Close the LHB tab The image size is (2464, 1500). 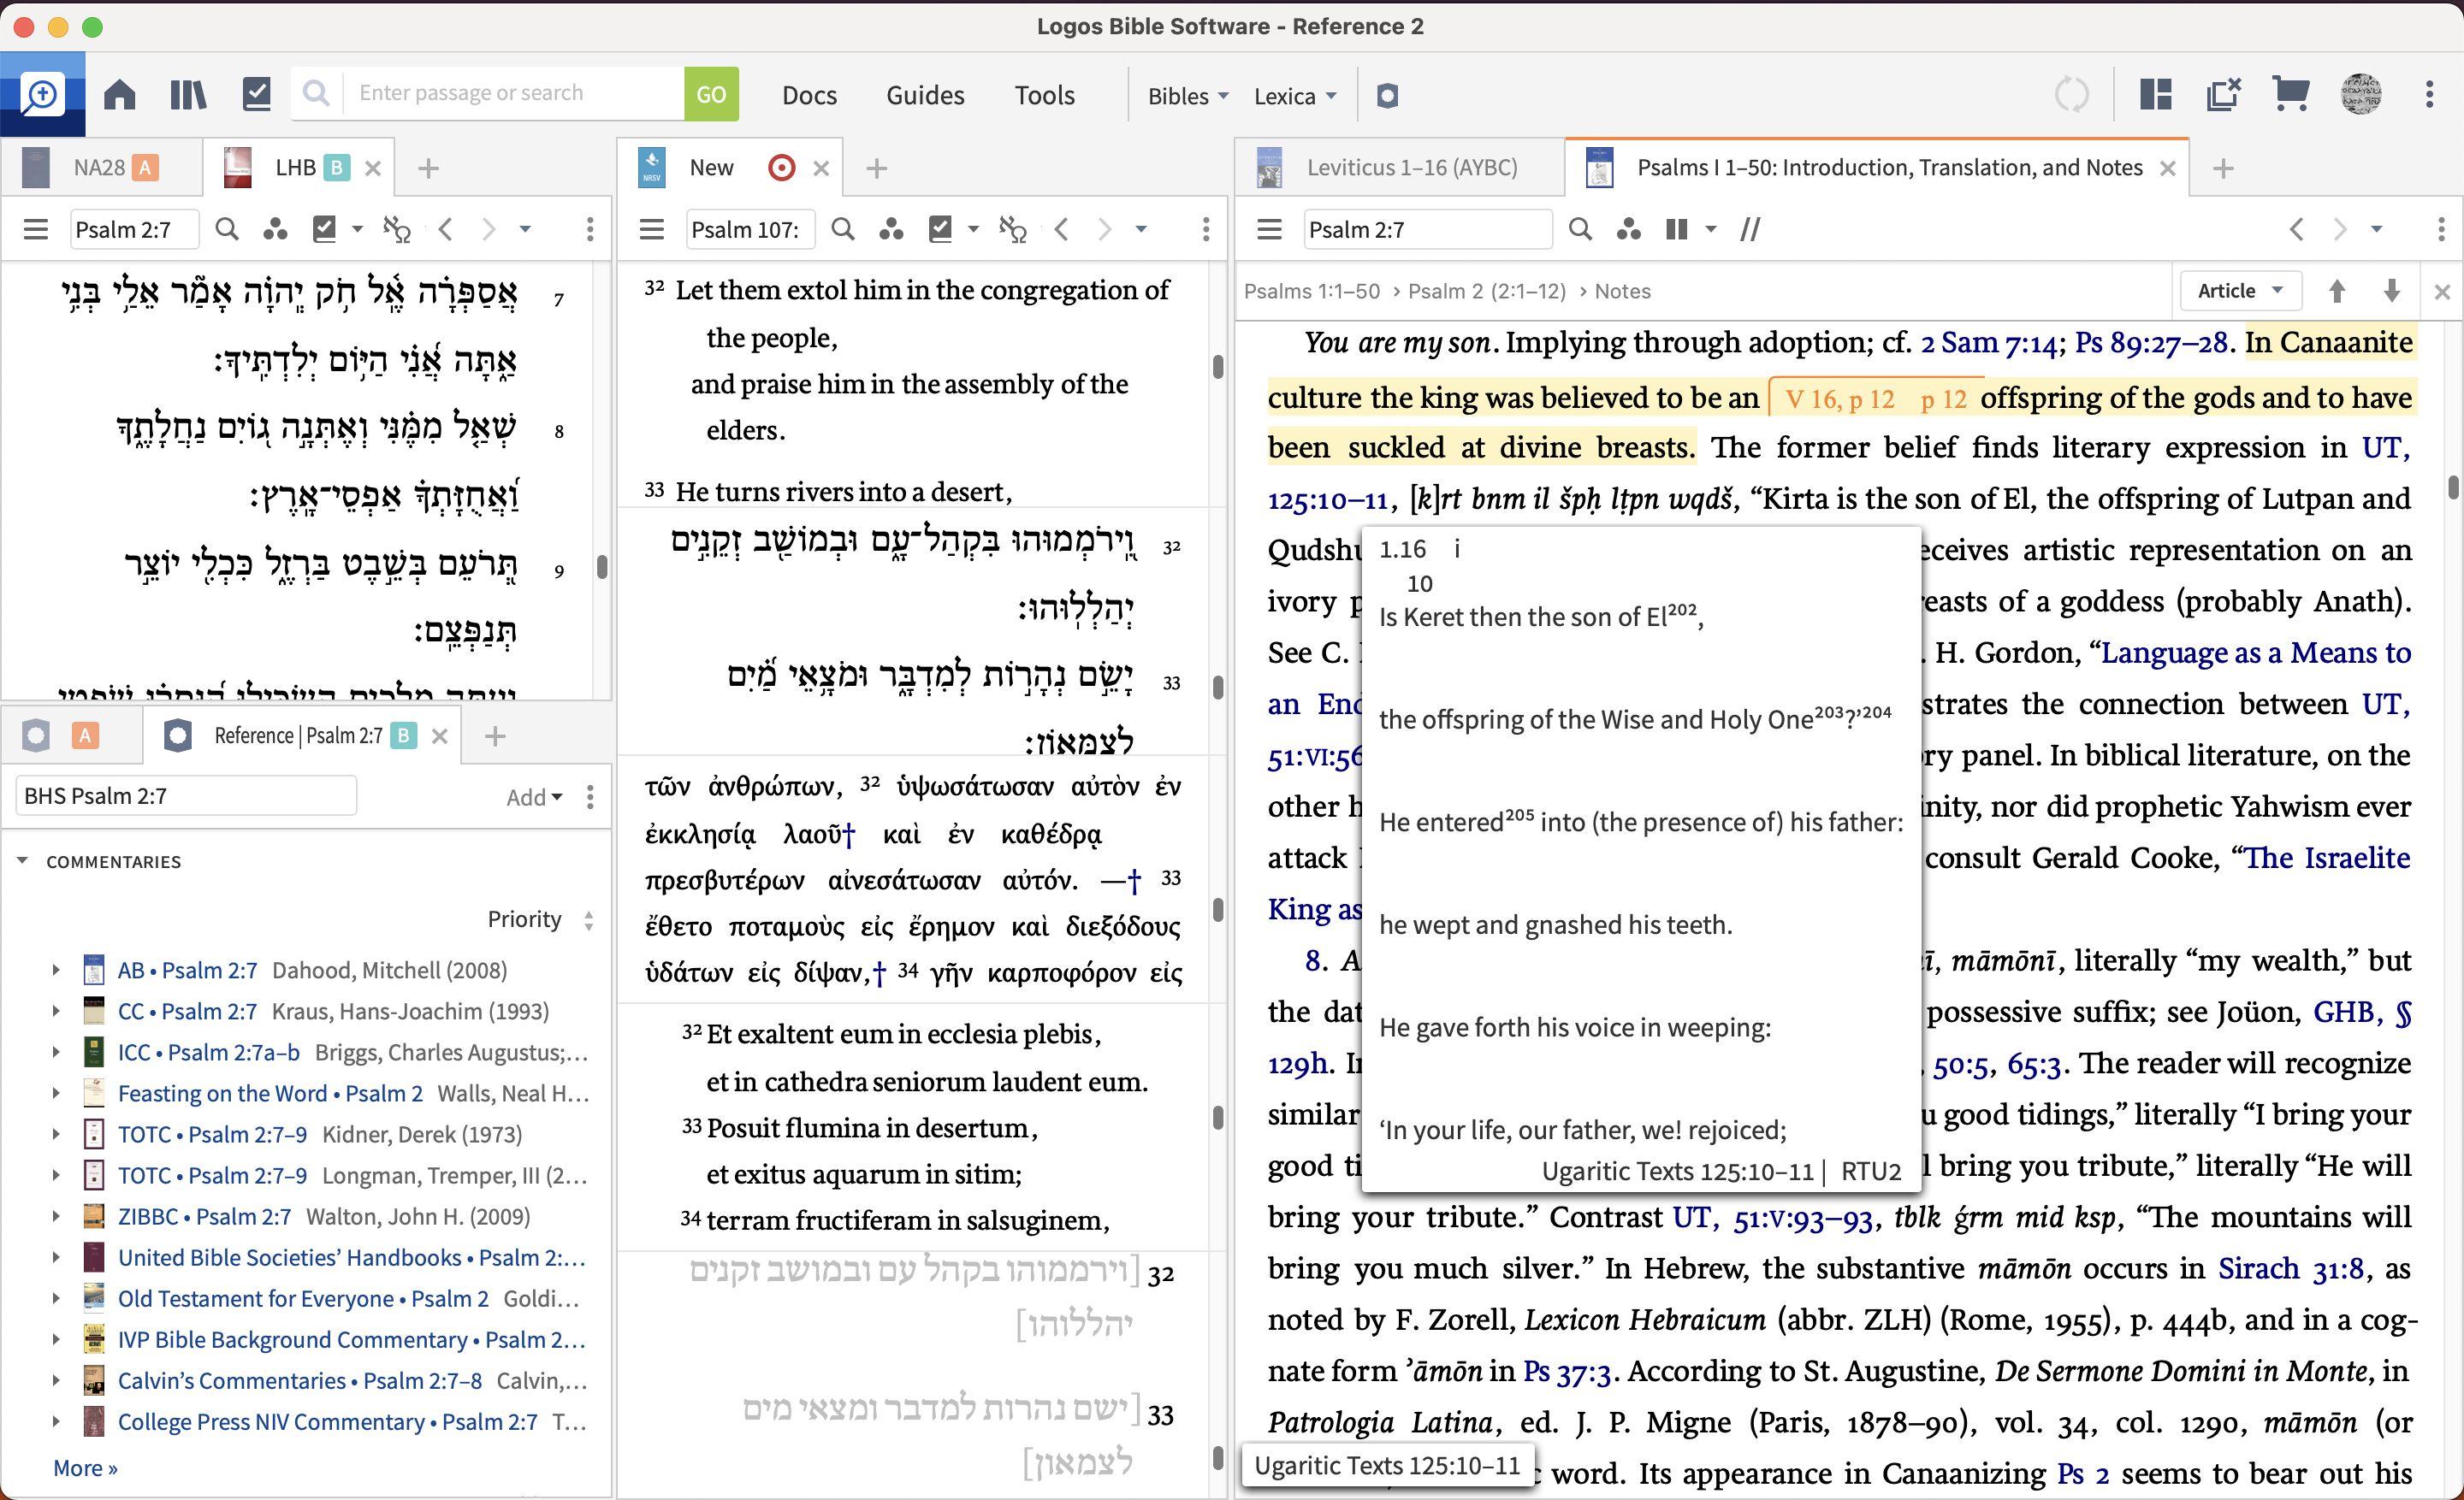click(373, 168)
